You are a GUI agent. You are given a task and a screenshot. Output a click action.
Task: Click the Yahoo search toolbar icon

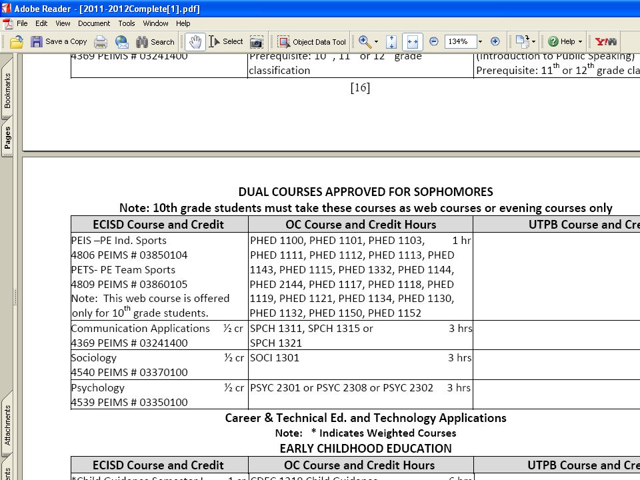tap(606, 41)
